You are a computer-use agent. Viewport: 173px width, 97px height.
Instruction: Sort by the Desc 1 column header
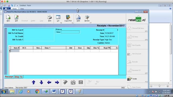(54, 48)
